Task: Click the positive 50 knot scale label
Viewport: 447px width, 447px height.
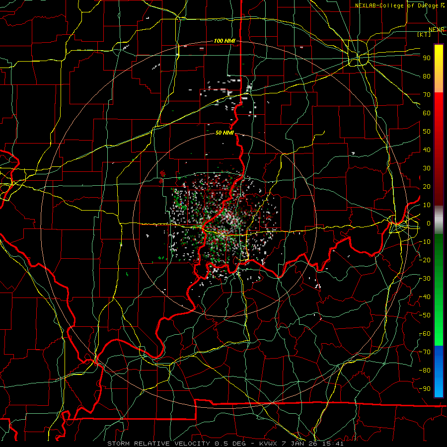Action: coord(427,132)
